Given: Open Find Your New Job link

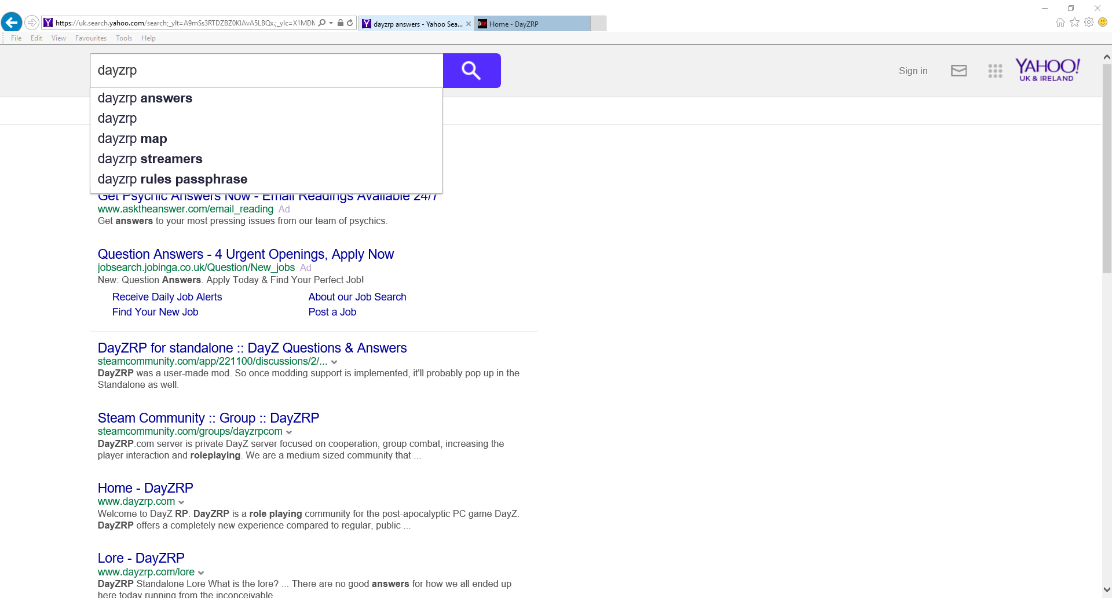Looking at the screenshot, I should click(155, 312).
